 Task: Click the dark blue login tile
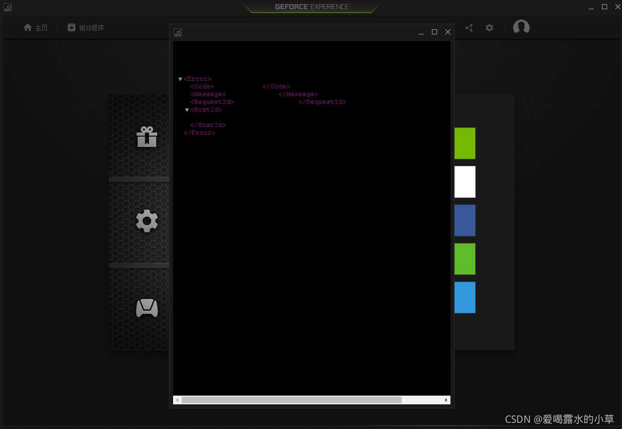[x=465, y=220]
